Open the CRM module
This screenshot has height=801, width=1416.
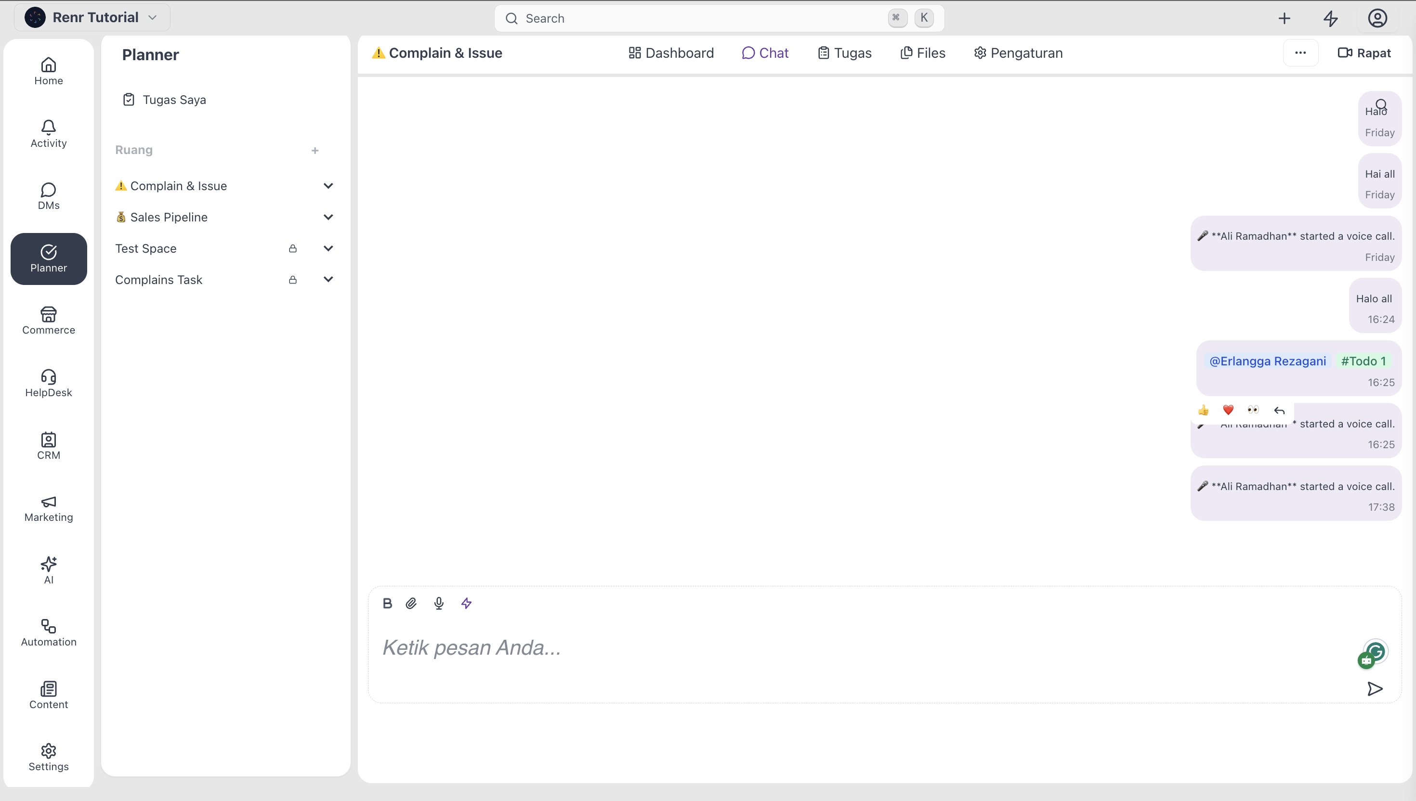click(x=49, y=446)
